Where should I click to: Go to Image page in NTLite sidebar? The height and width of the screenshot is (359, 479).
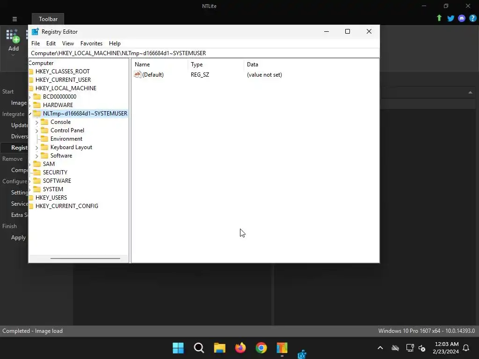click(x=19, y=103)
